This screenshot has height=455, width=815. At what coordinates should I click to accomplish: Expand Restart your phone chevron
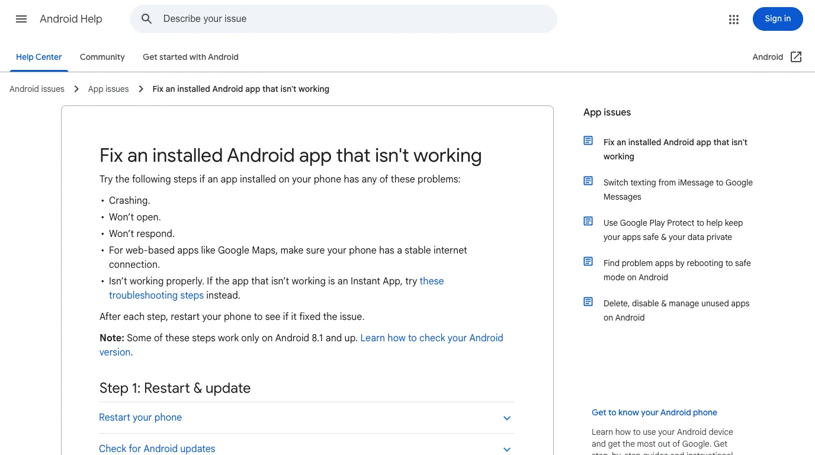507,418
